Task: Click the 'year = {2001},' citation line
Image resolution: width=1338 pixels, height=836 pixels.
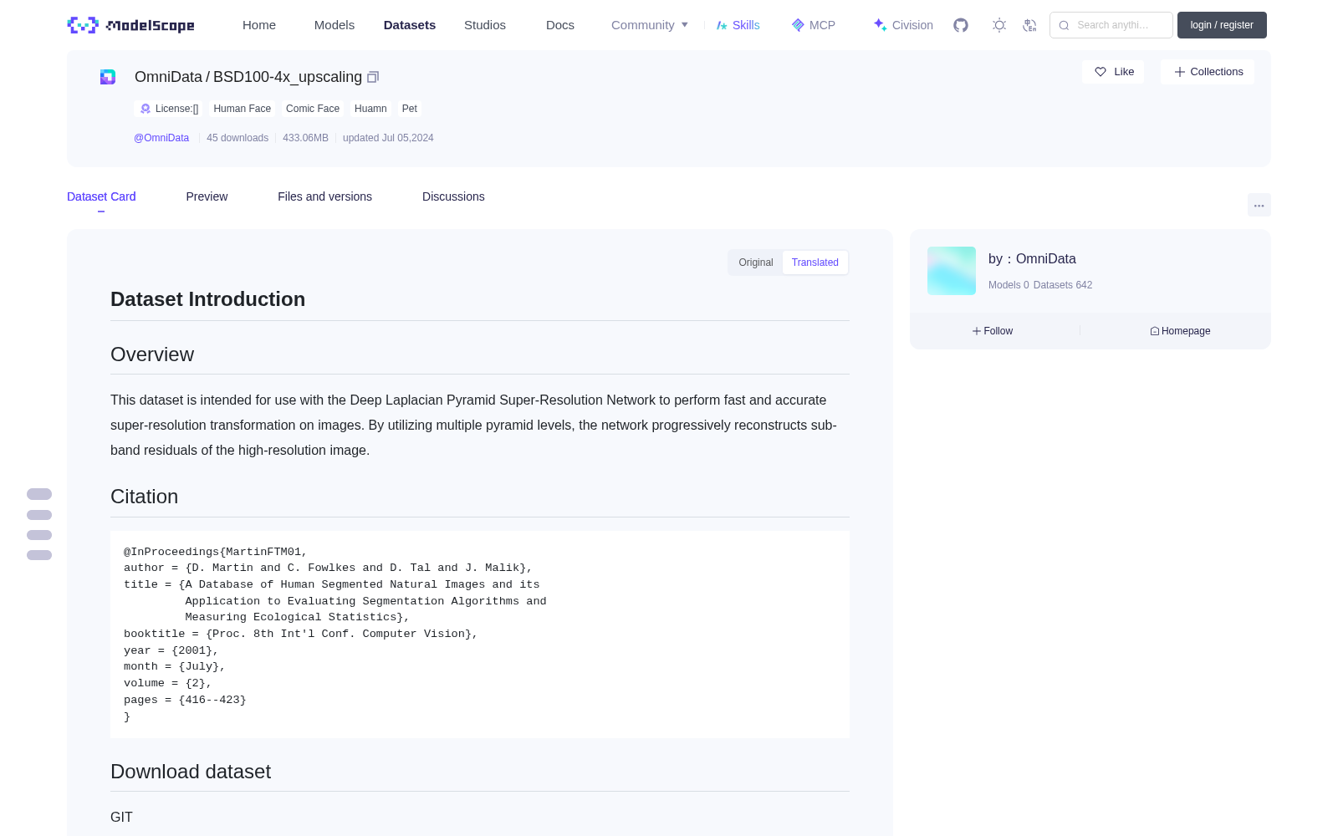Action: click(x=171, y=650)
